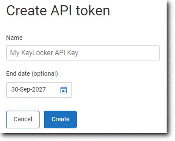Image resolution: width=175 pixels, height=141 pixels.
Task: Show calendar popup for the end date
Action: click(x=63, y=90)
